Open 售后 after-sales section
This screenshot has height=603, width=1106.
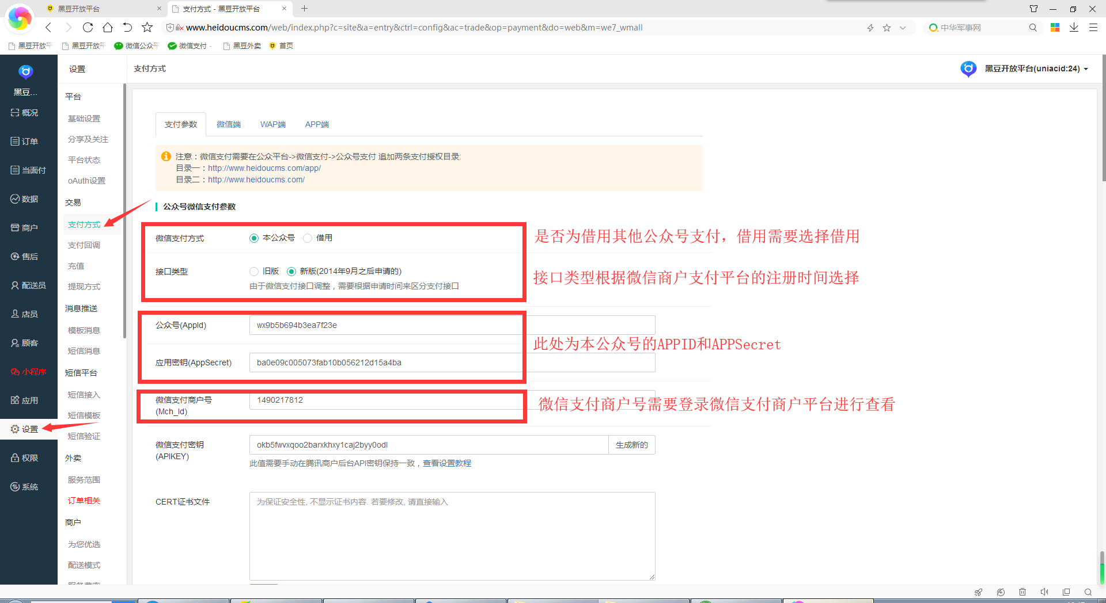click(25, 257)
